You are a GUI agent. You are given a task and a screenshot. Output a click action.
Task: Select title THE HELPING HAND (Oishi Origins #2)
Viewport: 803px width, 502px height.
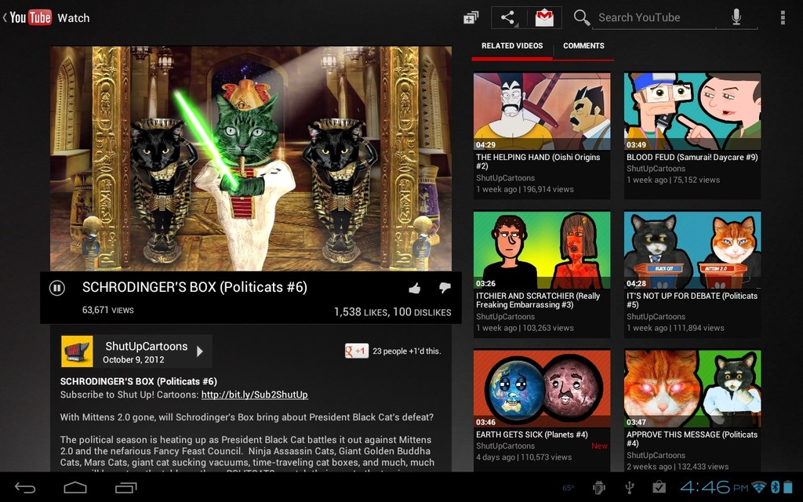coord(538,162)
